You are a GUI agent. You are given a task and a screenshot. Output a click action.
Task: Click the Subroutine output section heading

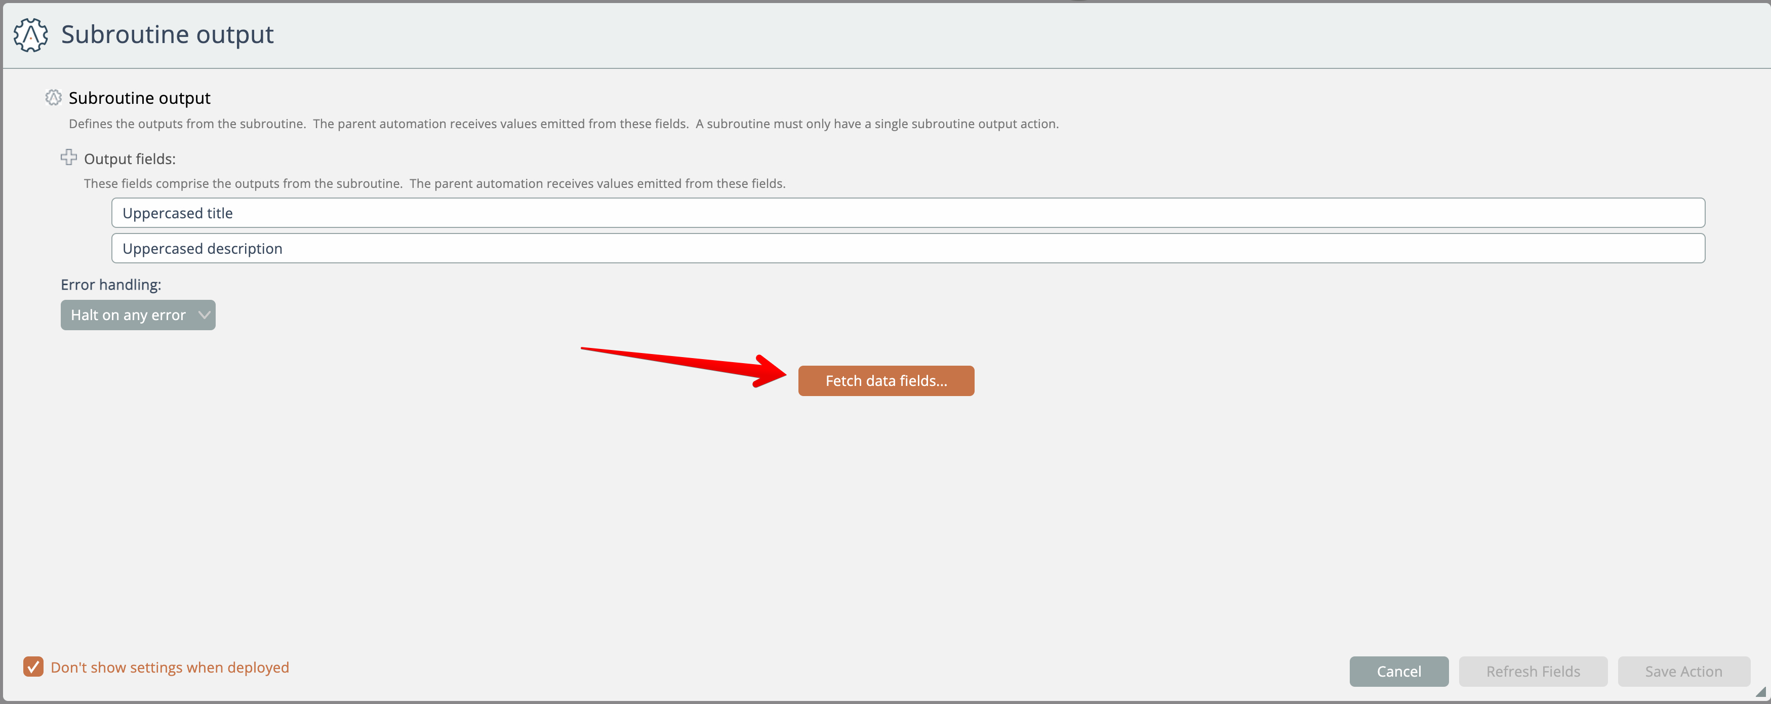140,98
